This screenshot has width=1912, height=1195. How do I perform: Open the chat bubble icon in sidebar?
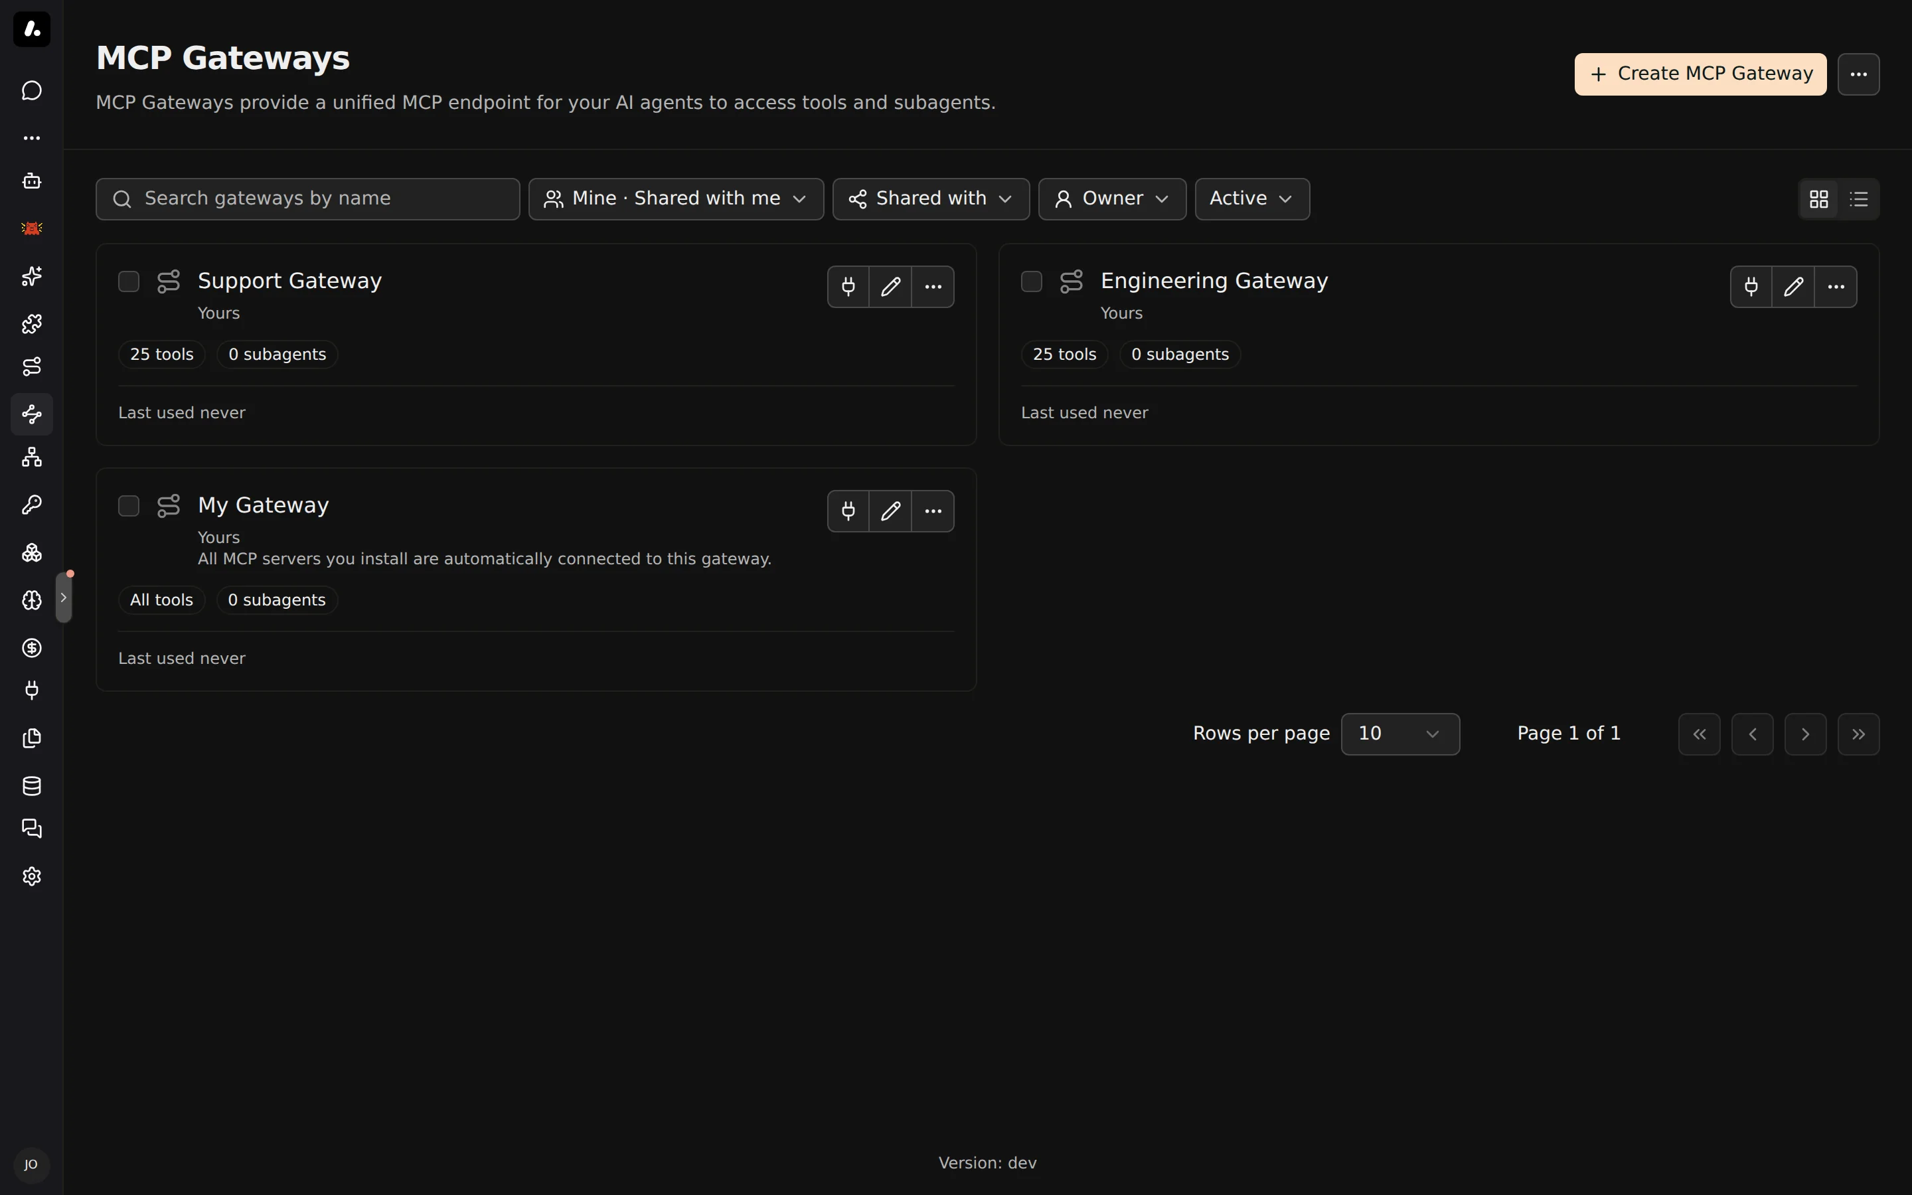click(32, 91)
